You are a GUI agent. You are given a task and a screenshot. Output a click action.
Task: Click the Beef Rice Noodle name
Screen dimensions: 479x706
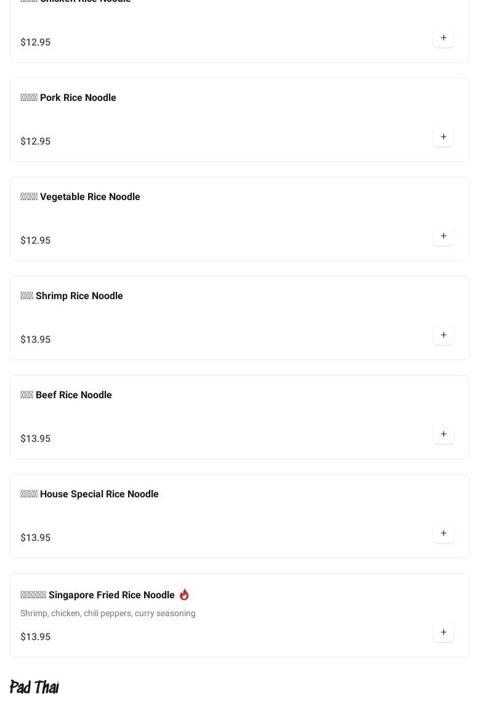coord(66,395)
